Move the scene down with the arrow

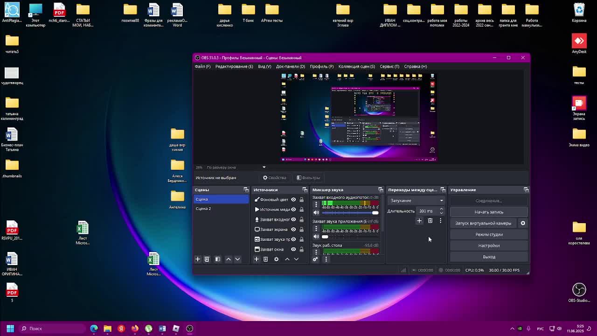coord(237,259)
